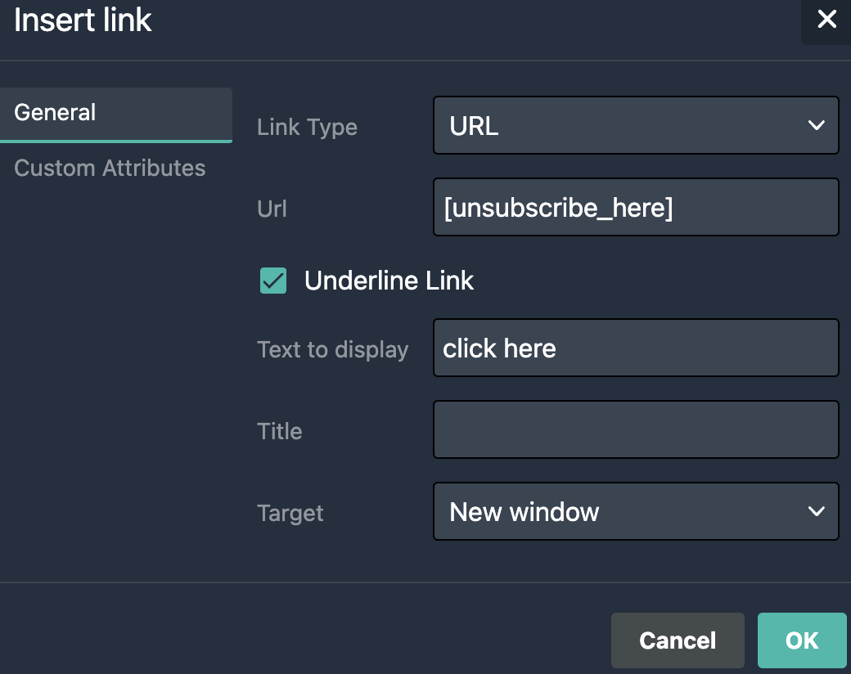Click into the empty Title field

pyautogui.click(x=636, y=429)
